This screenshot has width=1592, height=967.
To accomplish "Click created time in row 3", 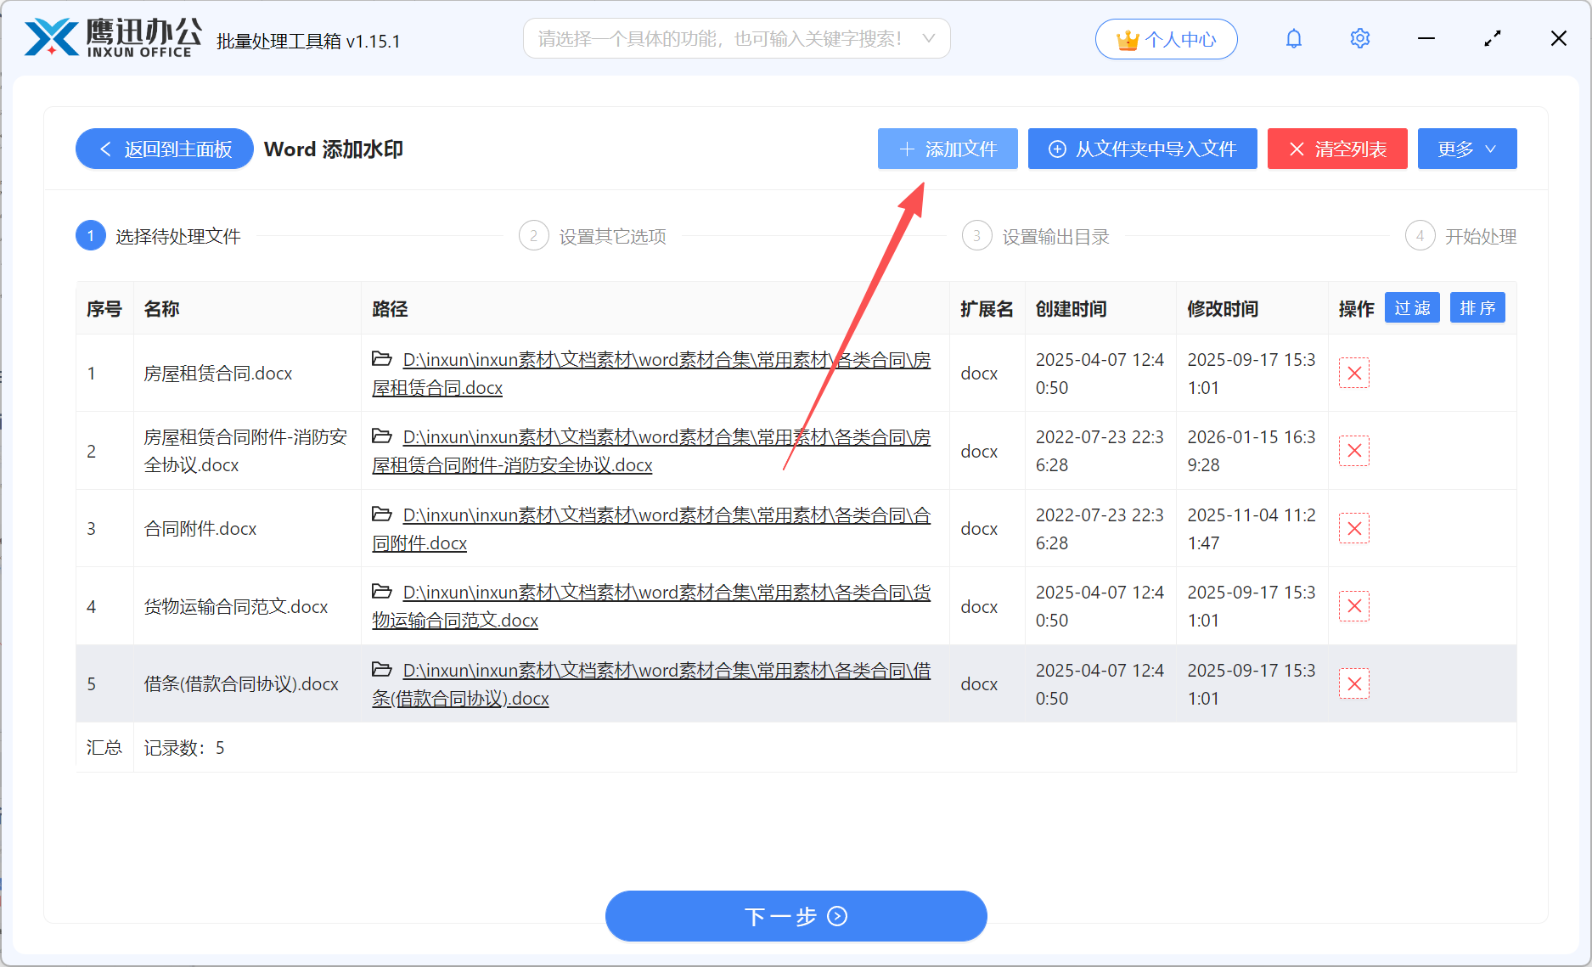I will (x=1100, y=529).
